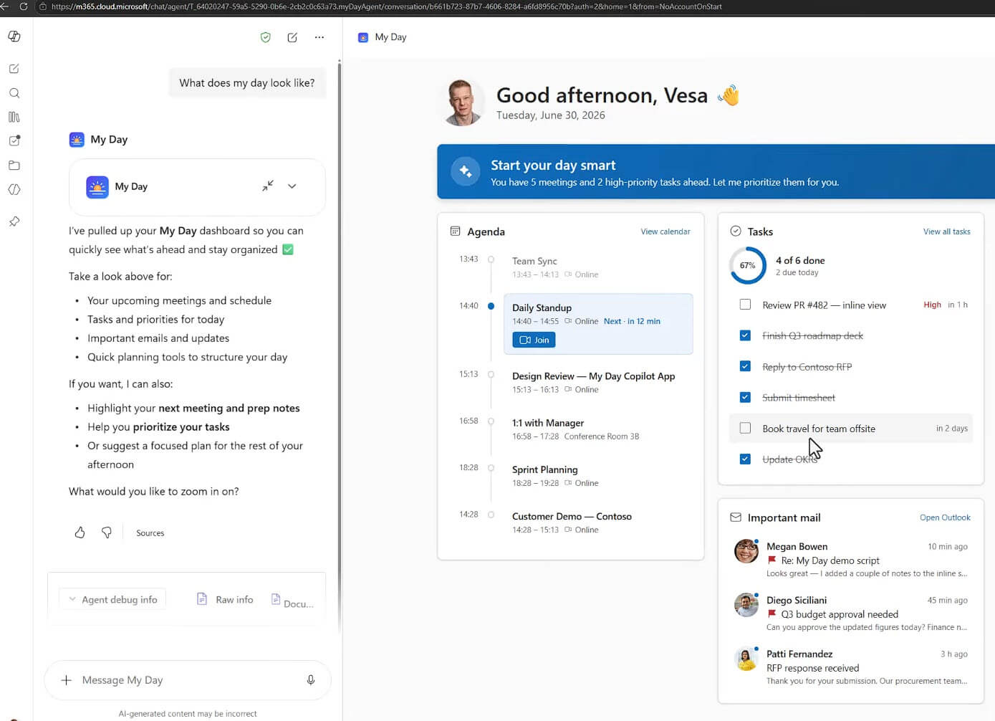Open Sources for the response

pos(150,533)
